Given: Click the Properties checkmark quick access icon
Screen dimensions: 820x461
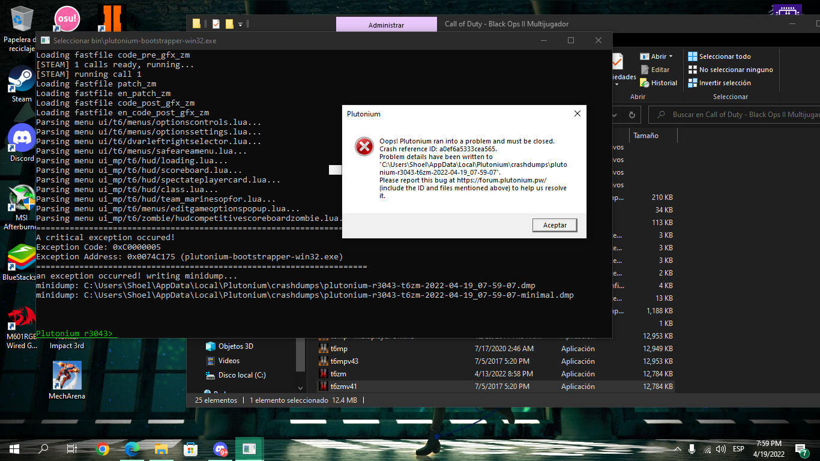Looking at the screenshot, I should 216,24.
